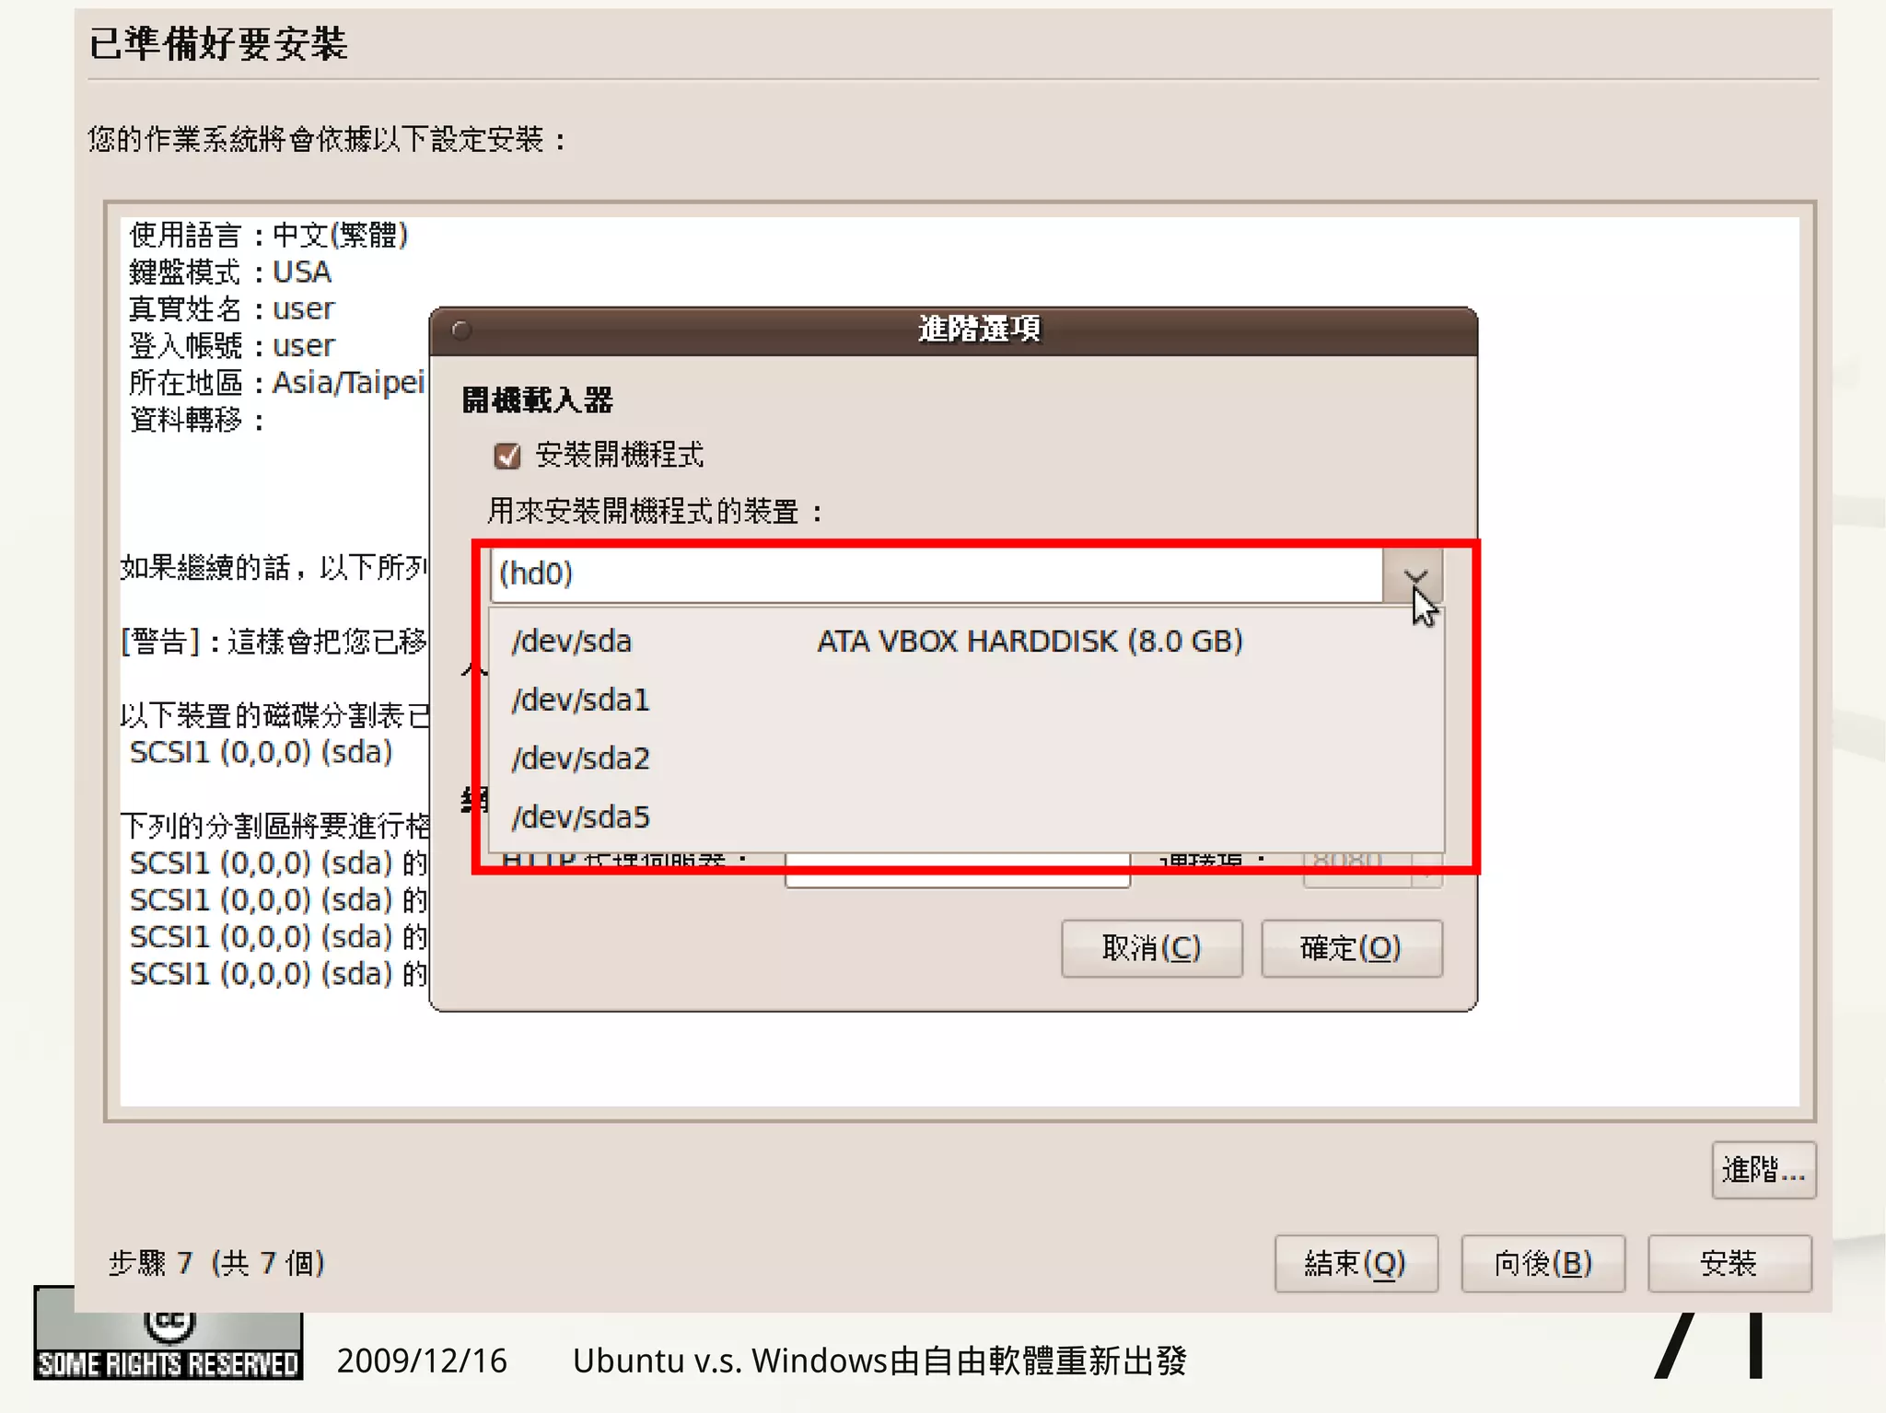Screen dimensions: 1886x1413
Task: Click the 鍵盤模式：USA line
Action: pos(230,272)
